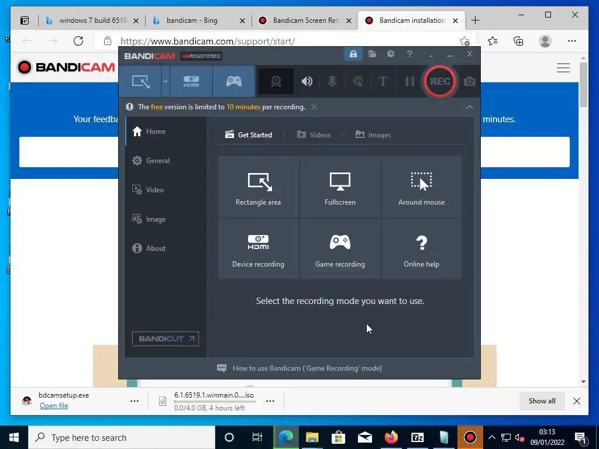Open Edge profile avatar
Viewport: 599px width, 449px height.
(x=545, y=41)
